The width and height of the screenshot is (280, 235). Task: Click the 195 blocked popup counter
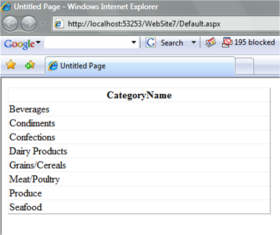pos(254,42)
